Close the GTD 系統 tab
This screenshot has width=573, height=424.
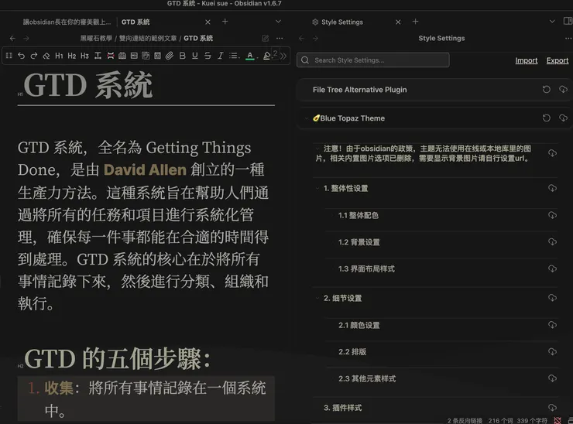pyautogui.click(x=208, y=22)
